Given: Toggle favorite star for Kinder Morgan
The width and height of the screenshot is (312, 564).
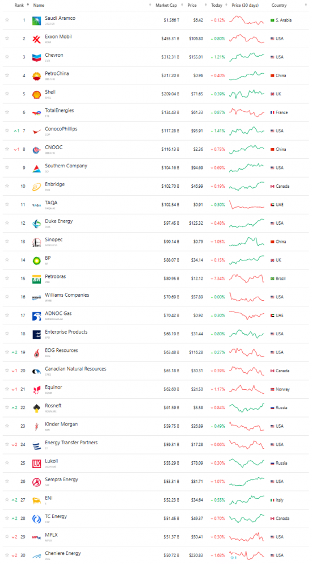Looking at the screenshot, I should [7, 426].
